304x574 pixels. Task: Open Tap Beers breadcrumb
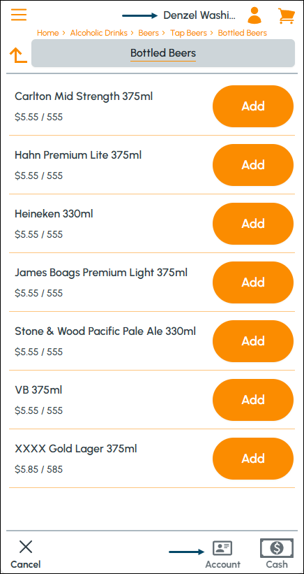[189, 33]
